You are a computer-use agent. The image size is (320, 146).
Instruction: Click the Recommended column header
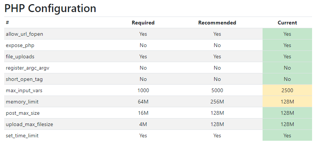[217, 23]
